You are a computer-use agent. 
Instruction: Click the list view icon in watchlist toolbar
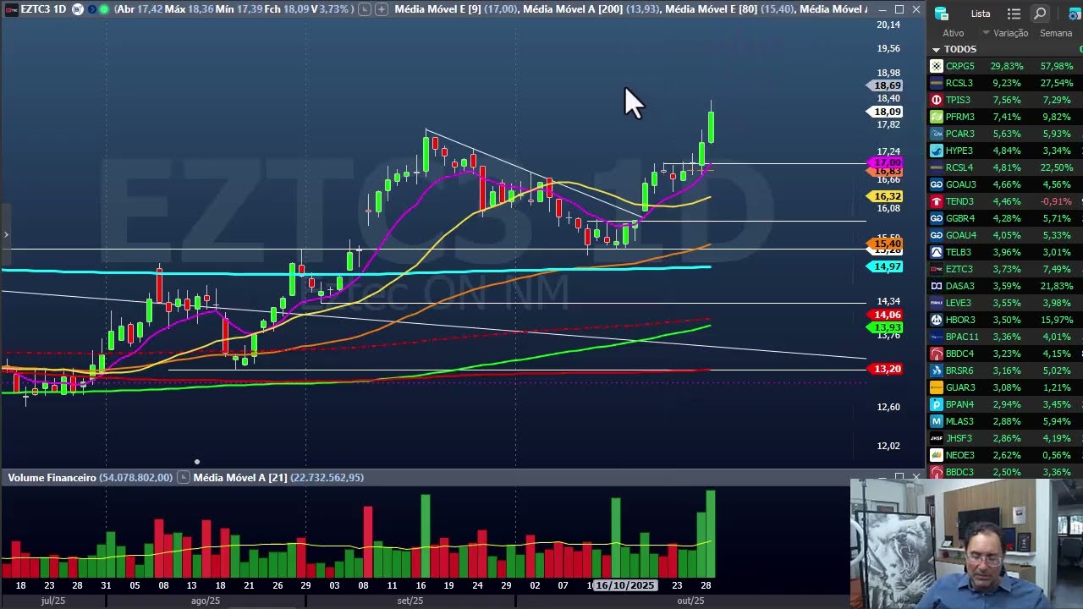click(x=1016, y=14)
